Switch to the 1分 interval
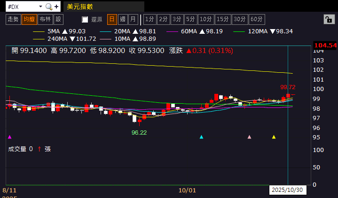This screenshot has width=338, height=198. click(x=149, y=19)
